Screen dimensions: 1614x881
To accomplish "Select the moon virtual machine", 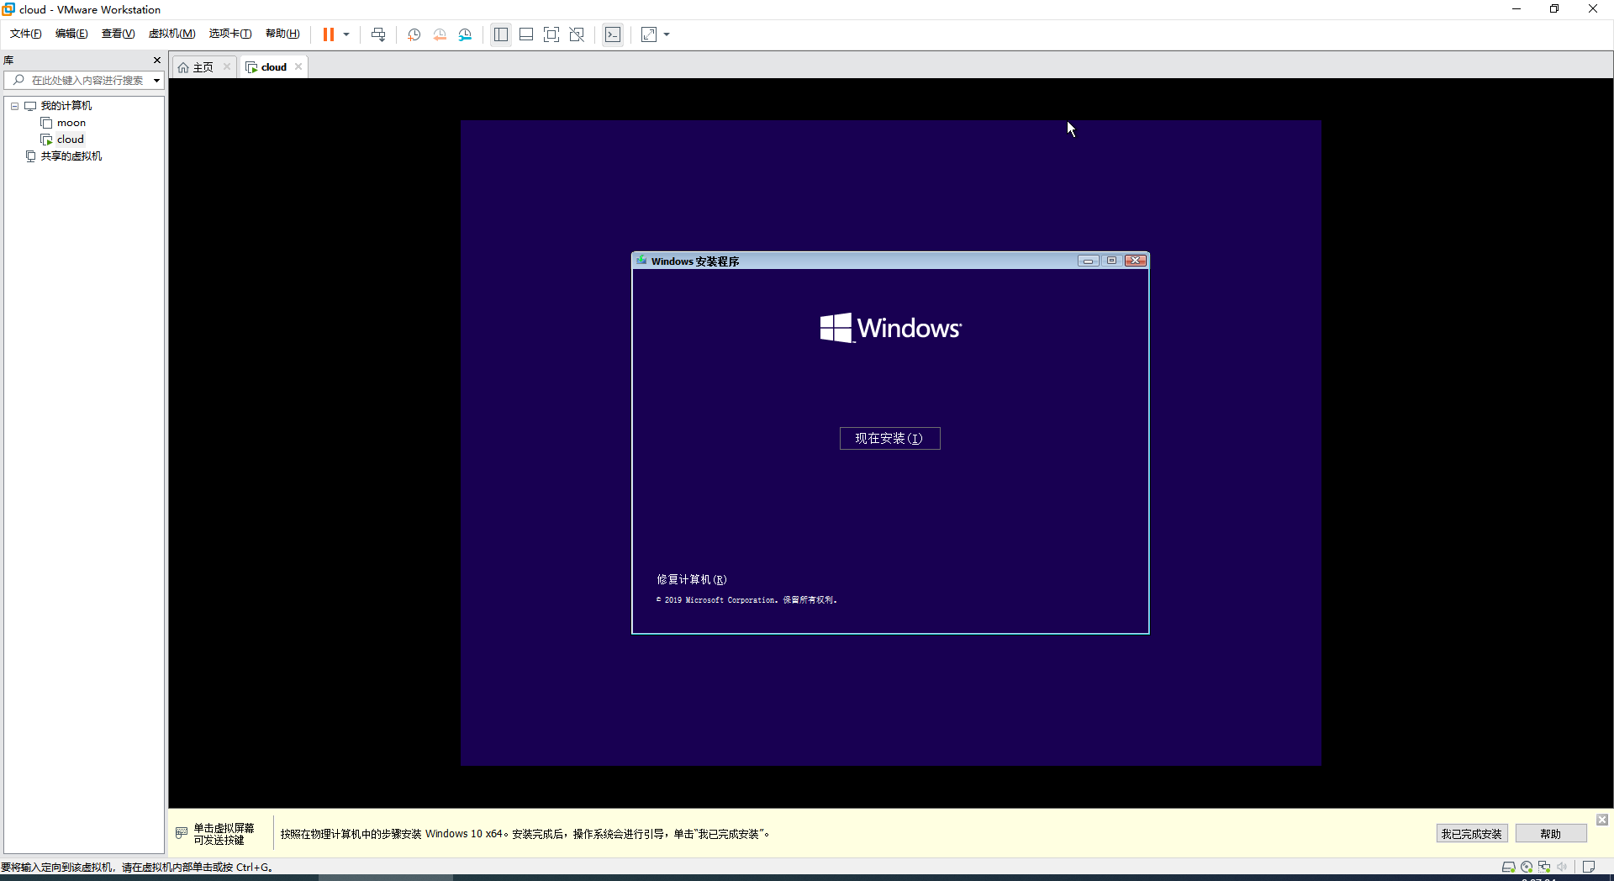I will coord(71,123).
